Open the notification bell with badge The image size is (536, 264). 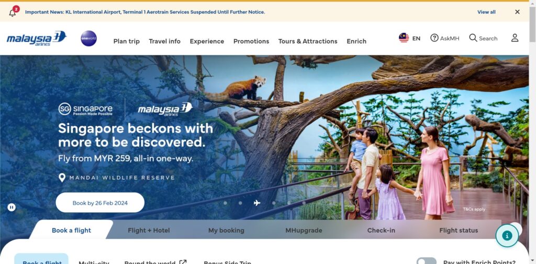click(x=13, y=12)
